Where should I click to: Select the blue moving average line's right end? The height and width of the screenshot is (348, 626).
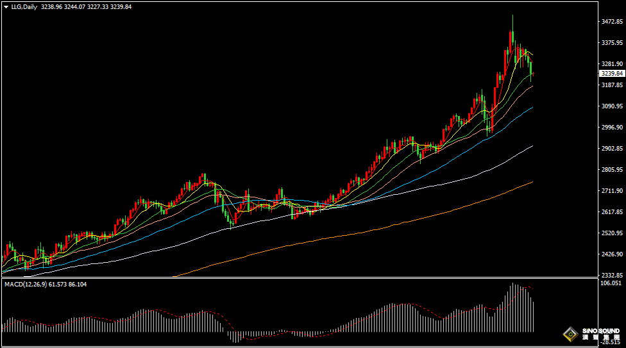(x=531, y=109)
